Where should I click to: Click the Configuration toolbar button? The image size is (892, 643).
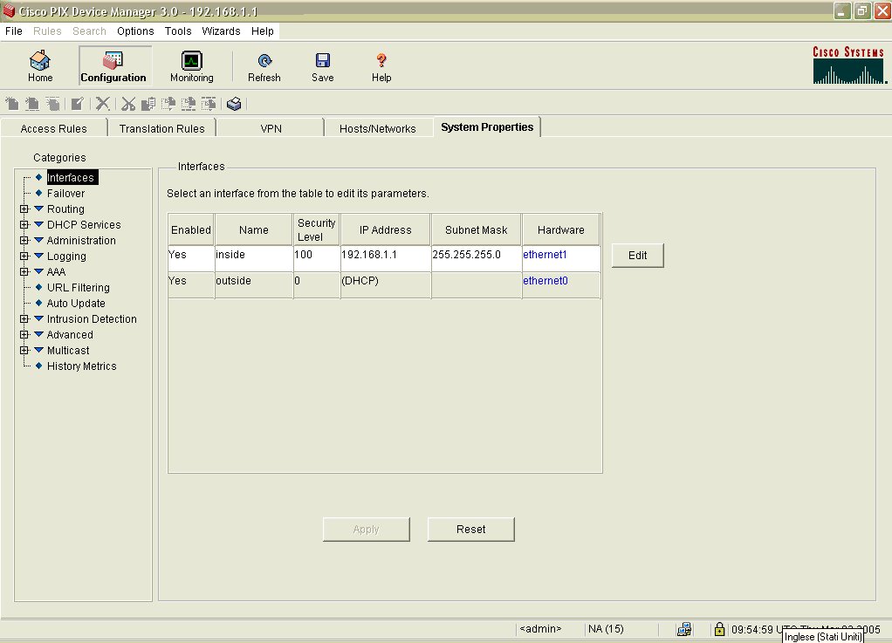(x=113, y=66)
